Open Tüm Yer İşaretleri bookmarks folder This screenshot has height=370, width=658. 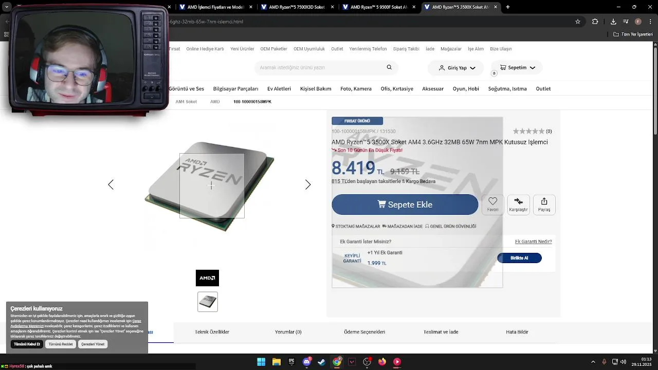[633, 34]
